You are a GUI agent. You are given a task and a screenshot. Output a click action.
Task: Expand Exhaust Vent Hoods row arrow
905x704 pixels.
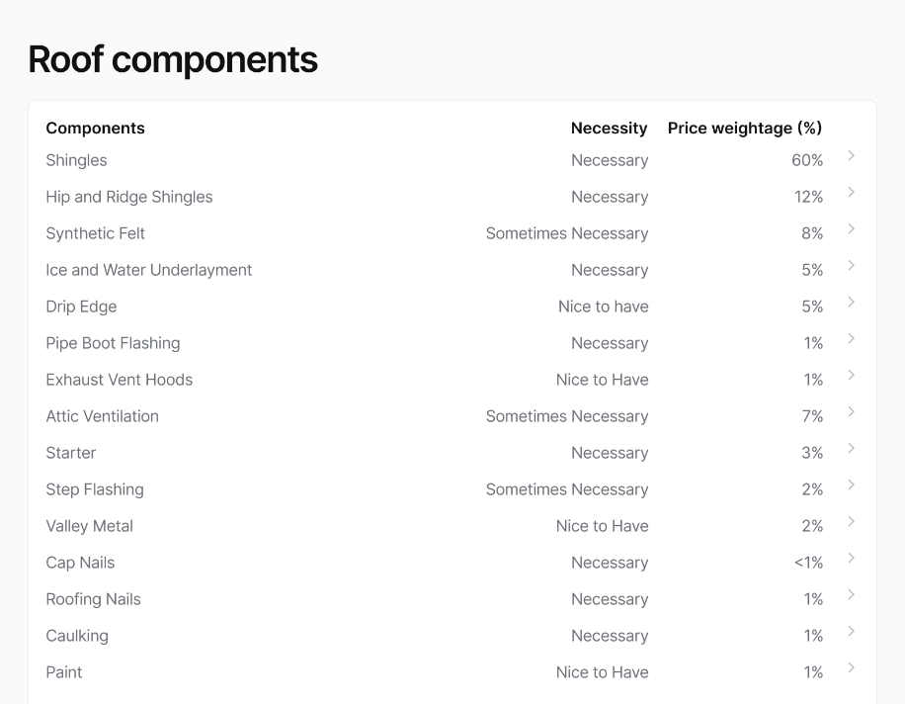(851, 376)
